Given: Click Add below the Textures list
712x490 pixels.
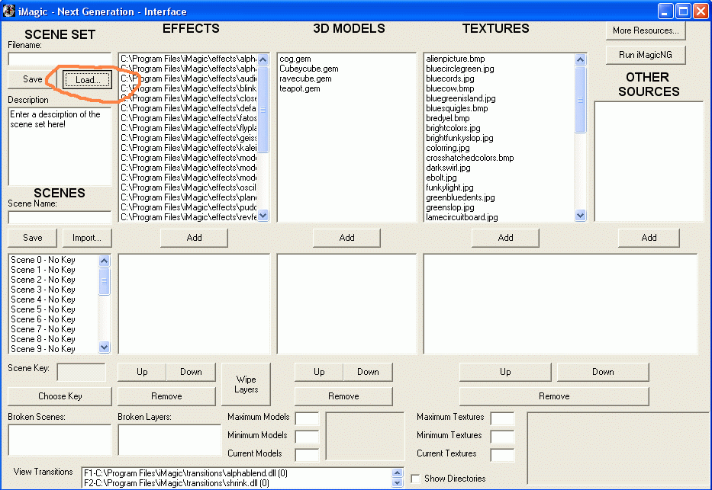Looking at the screenshot, I should pos(505,238).
